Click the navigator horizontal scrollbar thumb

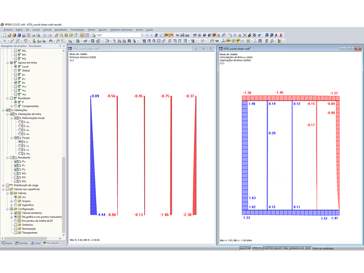point(25,239)
